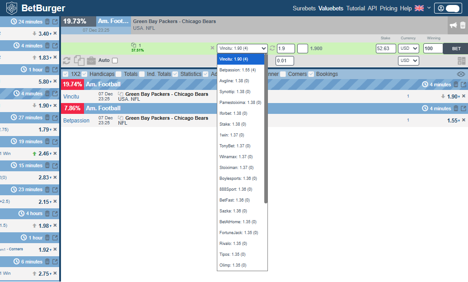Toggle the Statistics filter checkbox
Screen dimensions: 468x282
(x=175, y=74)
